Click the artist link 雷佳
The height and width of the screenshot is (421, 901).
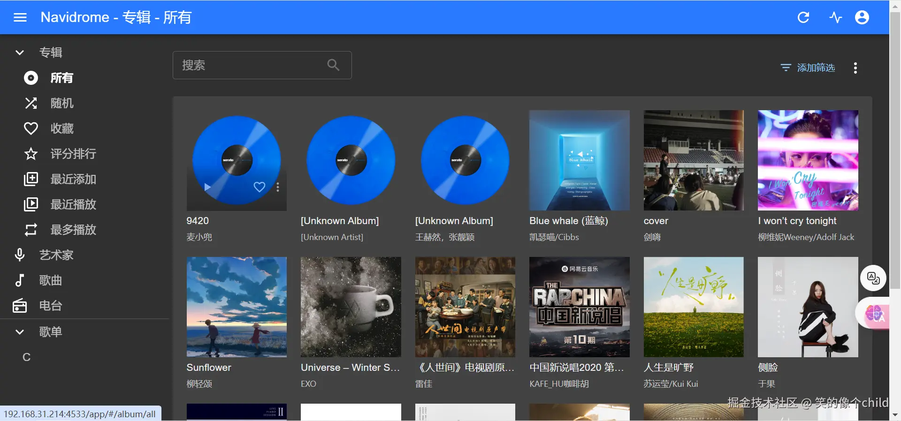[x=424, y=384]
